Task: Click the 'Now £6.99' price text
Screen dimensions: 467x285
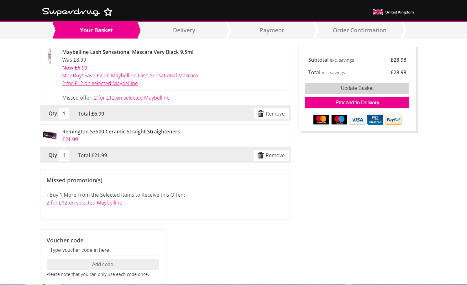Action: tap(75, 68)
